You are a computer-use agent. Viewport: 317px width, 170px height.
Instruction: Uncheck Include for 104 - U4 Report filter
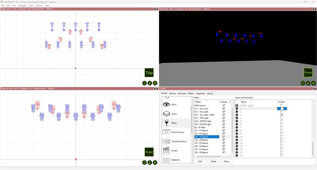[x=224, y=140]
